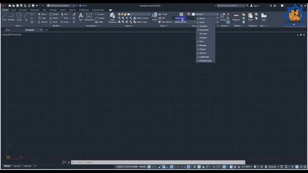Expand the Utilities panel

pos(238,25)
